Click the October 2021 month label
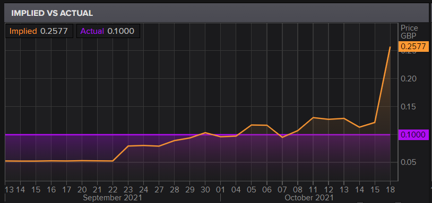This screenshot has width=432, height=203. (x=309, y=198)
